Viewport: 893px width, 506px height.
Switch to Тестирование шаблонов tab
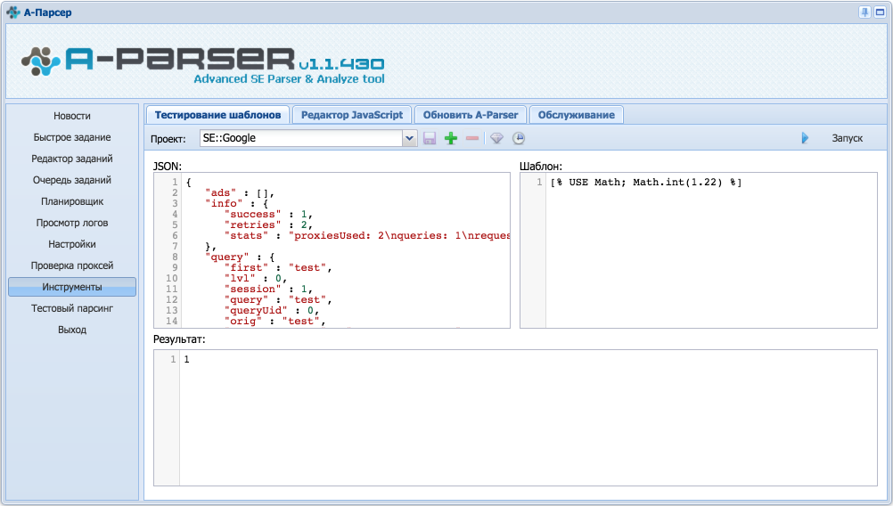click(x=217, y=115)
